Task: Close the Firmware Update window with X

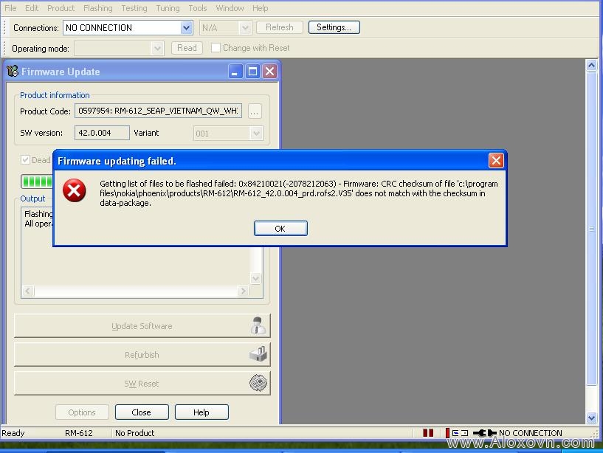Action: [x=270, y=71]
